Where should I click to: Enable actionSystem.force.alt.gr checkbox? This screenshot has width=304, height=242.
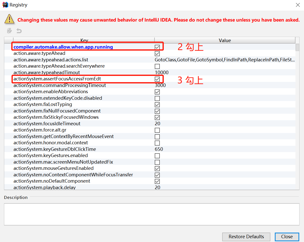coord(157,130)
